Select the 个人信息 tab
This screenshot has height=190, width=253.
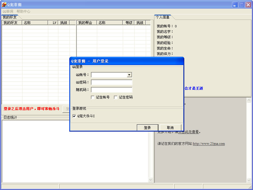click(x=163, y=17)
